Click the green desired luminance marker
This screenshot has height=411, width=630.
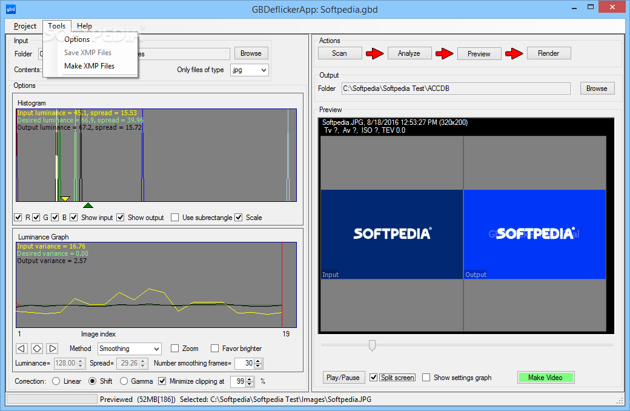pyautogui.click(x=88, y=205)
